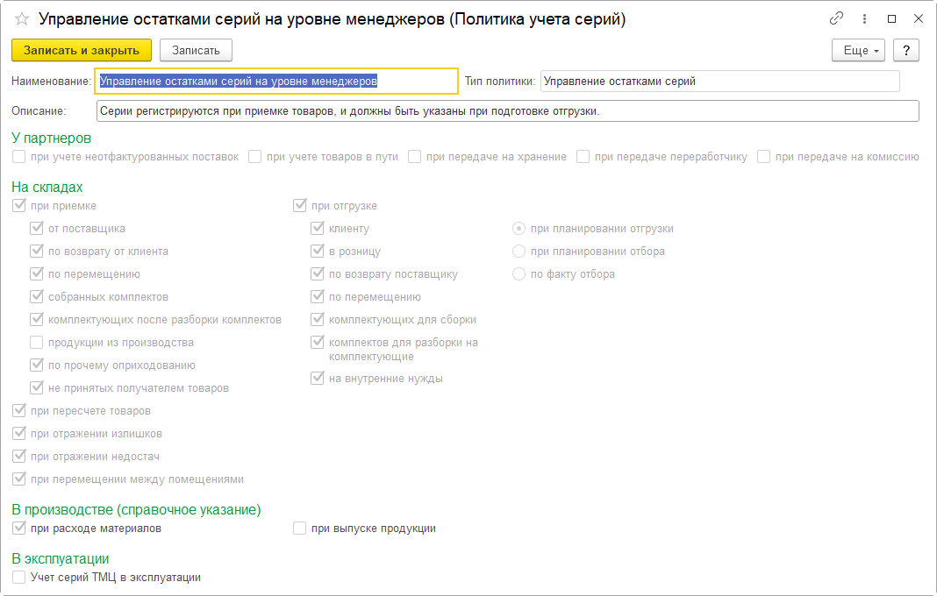Toggle 'при учете неотфактурованных поставок' checkbox
Screen dimensions: 937x596
19,157
